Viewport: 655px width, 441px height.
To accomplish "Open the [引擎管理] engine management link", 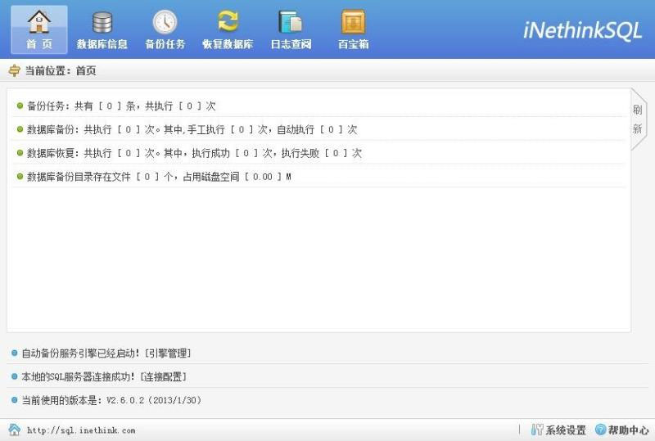I will click(x=167, y=353).
